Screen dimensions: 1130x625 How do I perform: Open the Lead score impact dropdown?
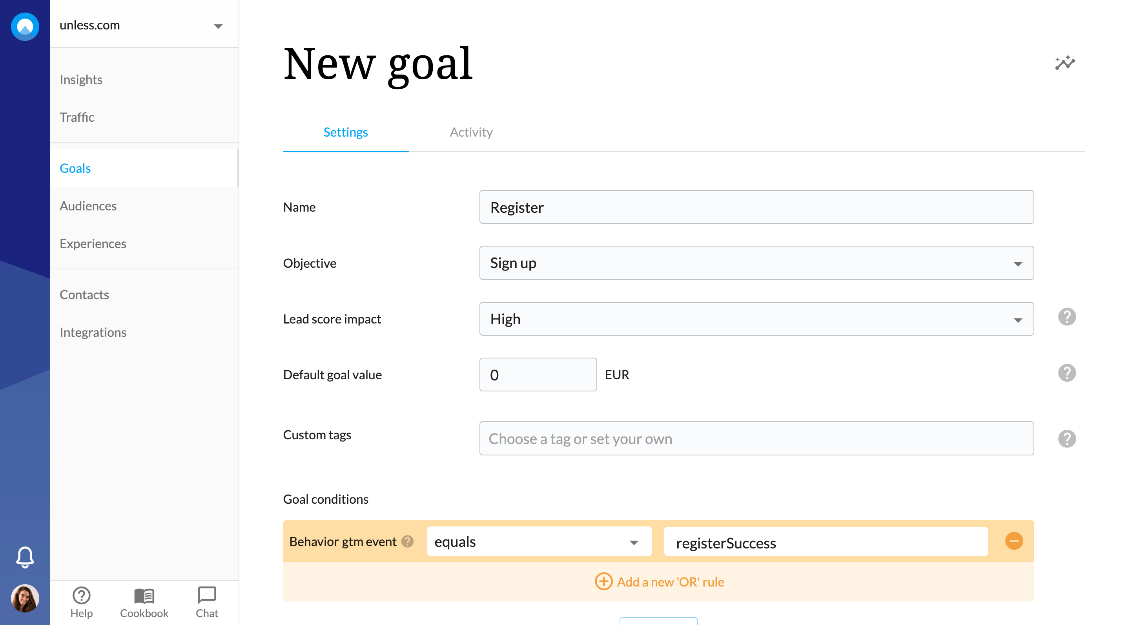click(757, 319)
